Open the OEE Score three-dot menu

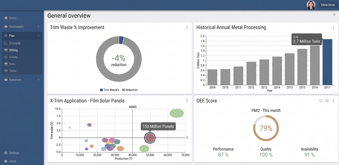click(x=333, y=101)
